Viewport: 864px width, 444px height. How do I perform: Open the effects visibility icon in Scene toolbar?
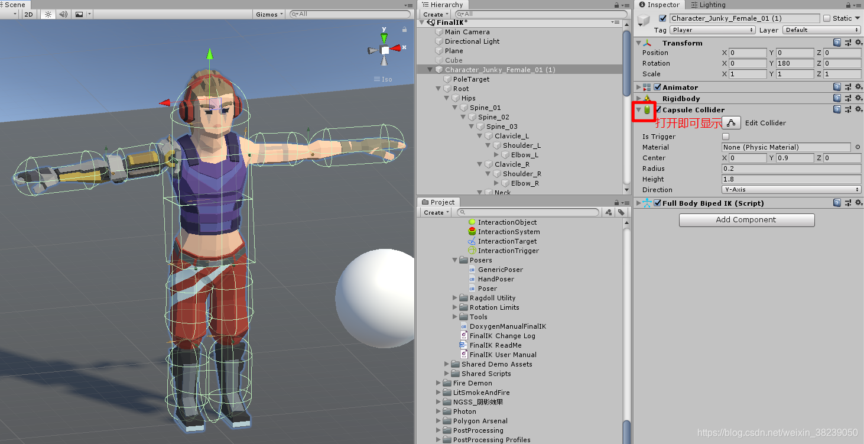click(x=79, y=14)
